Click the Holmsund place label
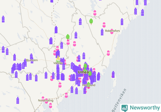This screenshot has height=112, width=161. 89,85
